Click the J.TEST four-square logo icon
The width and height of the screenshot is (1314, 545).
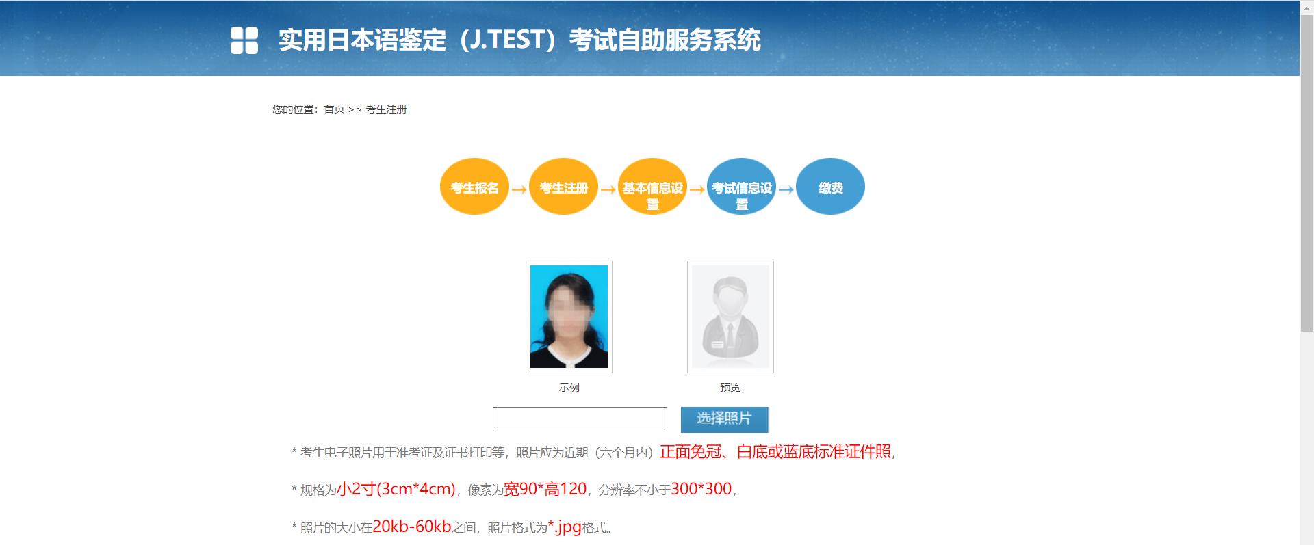pyautogui.click(x=244, y=40)
